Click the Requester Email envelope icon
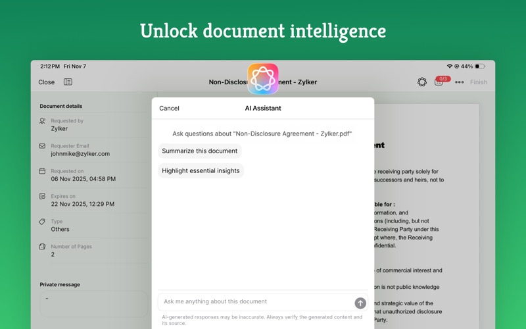The width and height of the screenshot is (526, 329). pos(43,146)
